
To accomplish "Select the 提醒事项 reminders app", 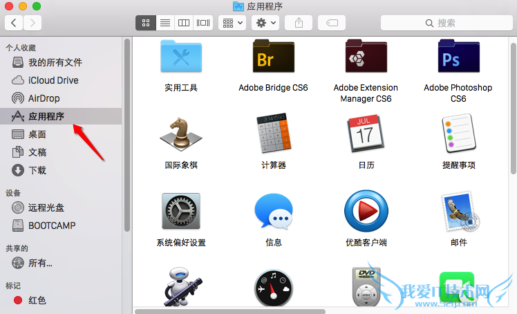I will (x=459, y=133).
